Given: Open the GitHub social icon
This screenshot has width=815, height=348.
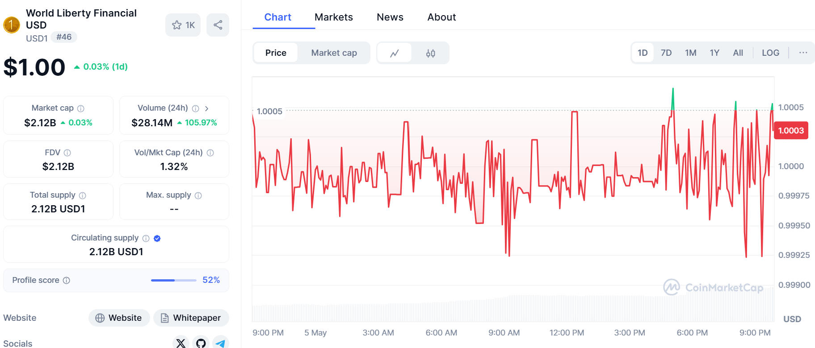Looking at the screenshot, I should pyautogui.click(x=201, y=343).
